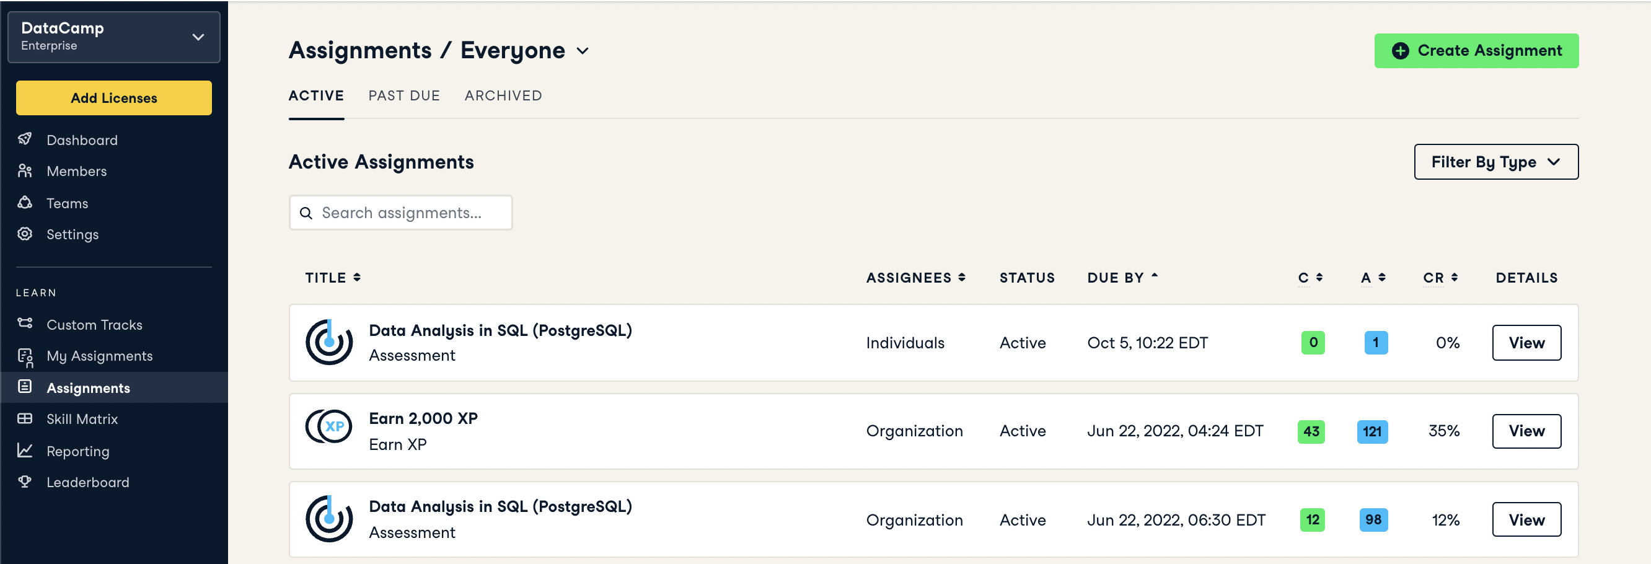Switch to the Archived tab
The width and height of the screenshot is (1651, 564).
[503, 95]
